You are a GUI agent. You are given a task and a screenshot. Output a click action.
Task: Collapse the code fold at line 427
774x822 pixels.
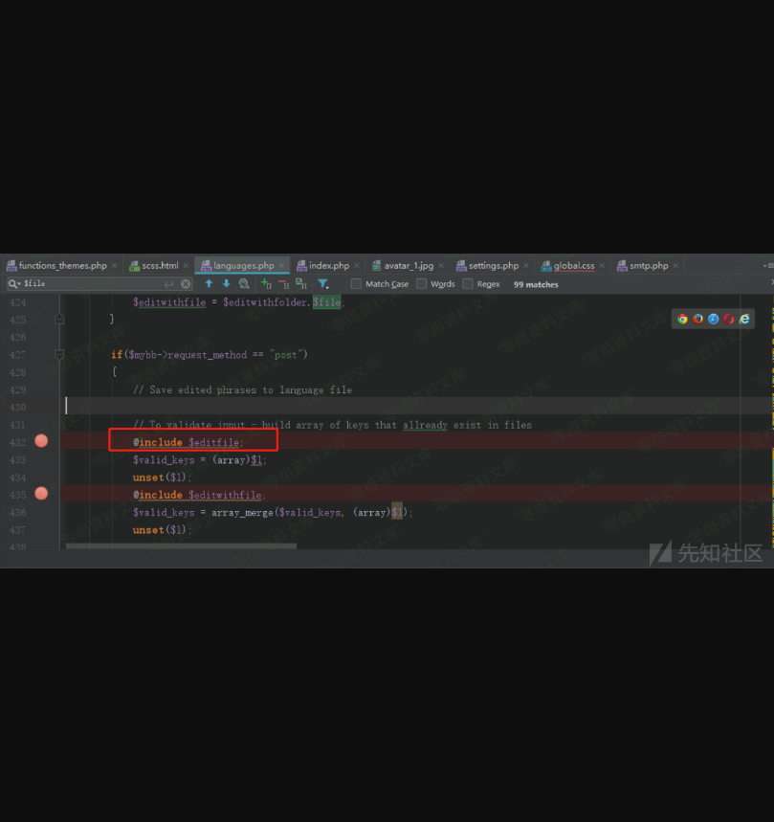tap(59, 355)
